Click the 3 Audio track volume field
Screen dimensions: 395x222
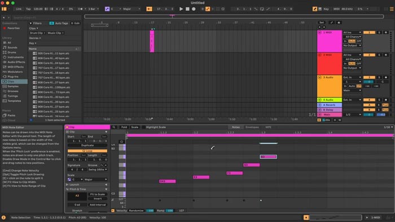(x=369, y=82)
